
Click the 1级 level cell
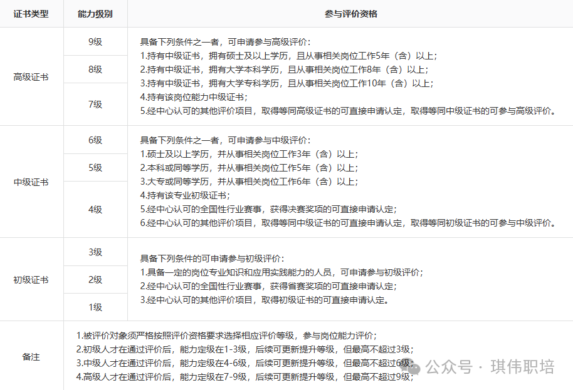95,307
